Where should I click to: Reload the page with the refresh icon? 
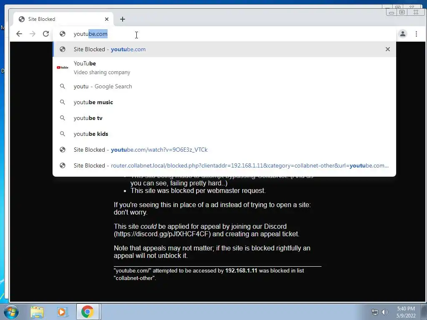(46, 34)
